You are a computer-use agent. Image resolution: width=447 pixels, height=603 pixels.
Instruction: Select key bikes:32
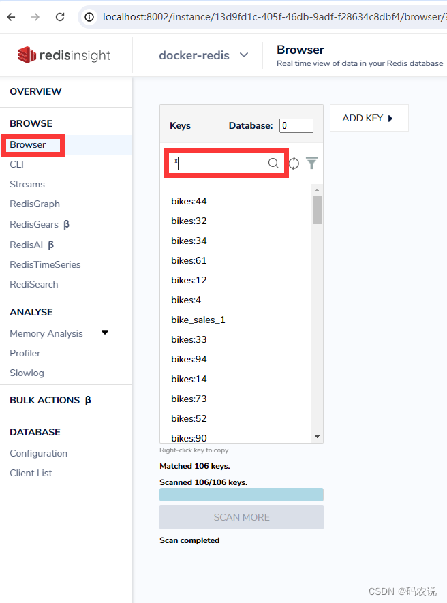click(189, 221)
